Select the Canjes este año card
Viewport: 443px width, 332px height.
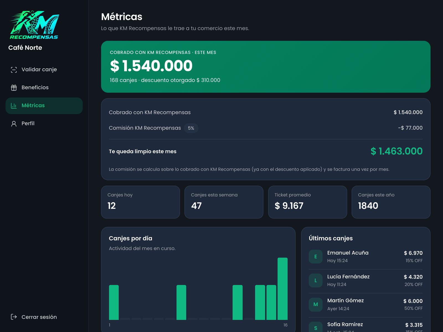tap(391, 202)
